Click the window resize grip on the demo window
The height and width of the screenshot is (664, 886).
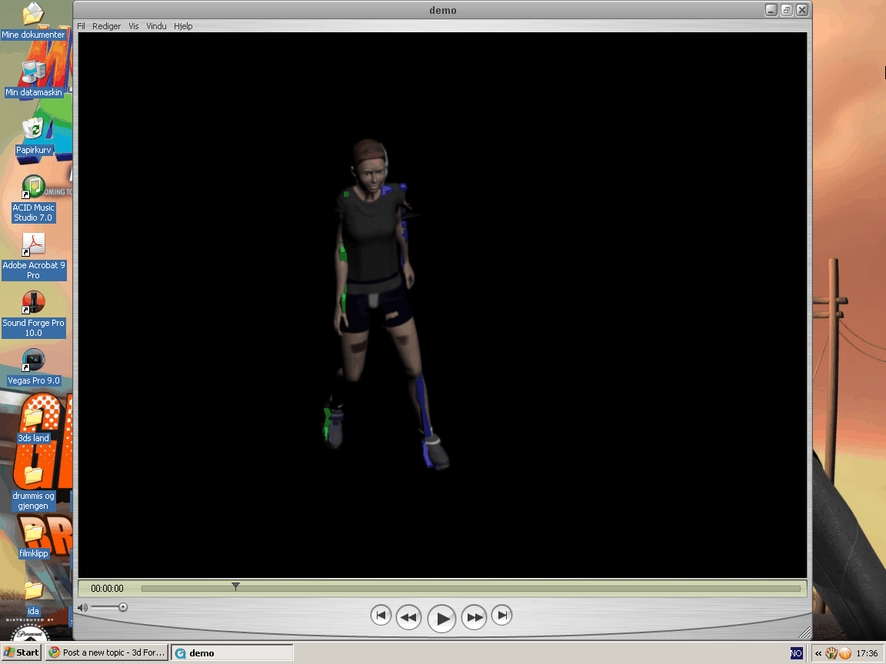point(804,632)
